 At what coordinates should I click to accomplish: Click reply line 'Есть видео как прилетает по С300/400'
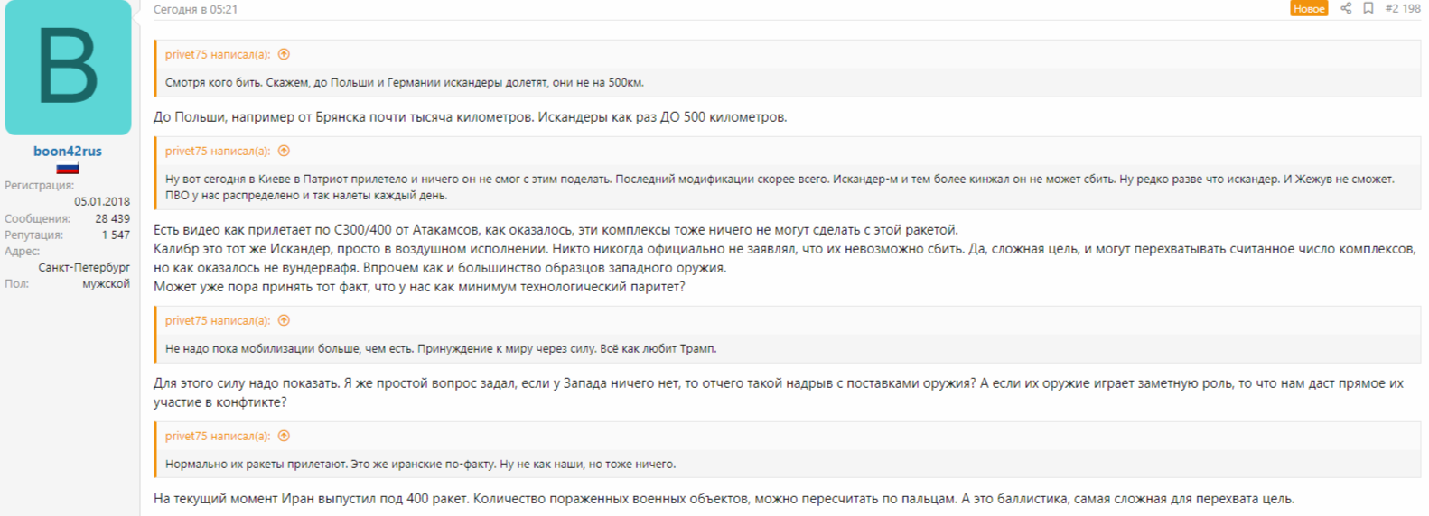pos(556,230)
